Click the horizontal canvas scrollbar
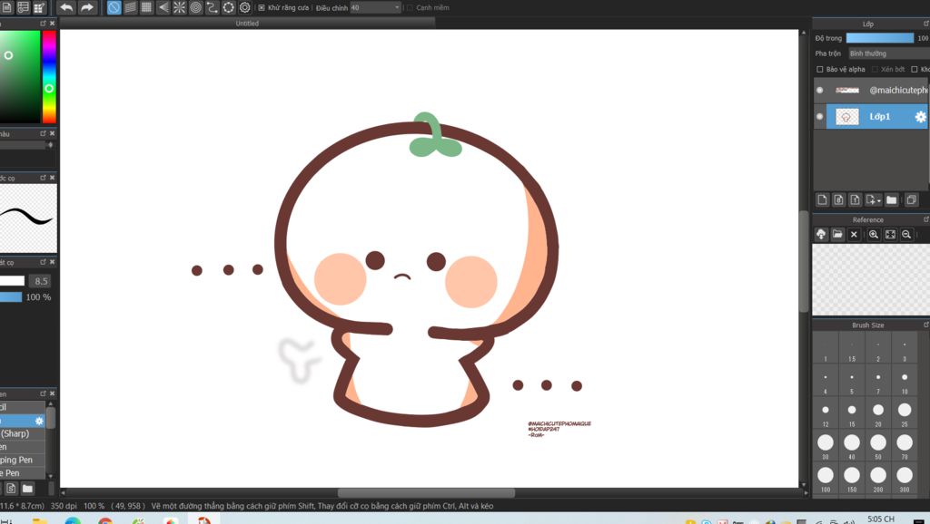The height and width of the screenshot is (524, 930). [x=426, y=492]
